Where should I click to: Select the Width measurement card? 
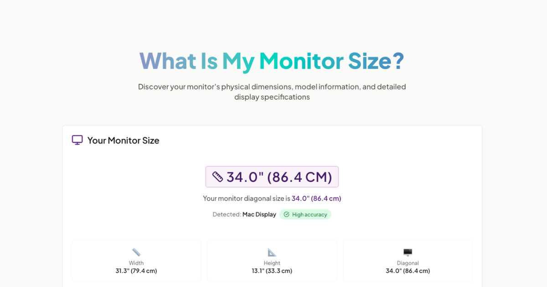coord(136,261)
